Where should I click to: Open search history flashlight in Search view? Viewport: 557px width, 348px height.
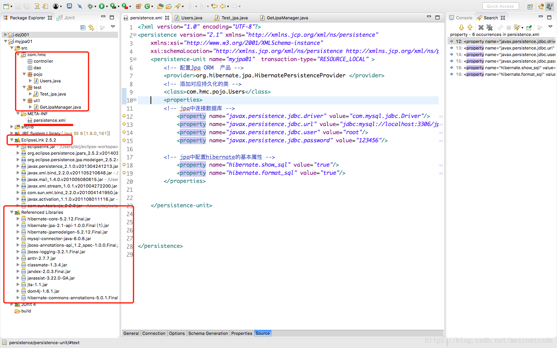point(517,27)
